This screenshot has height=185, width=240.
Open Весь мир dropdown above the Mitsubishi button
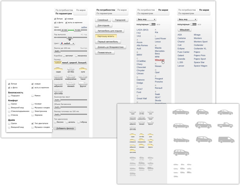pyautogui.click(x=187, y=19)
